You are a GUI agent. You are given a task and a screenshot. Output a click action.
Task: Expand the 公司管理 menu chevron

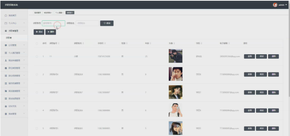(x=24, y=45)
